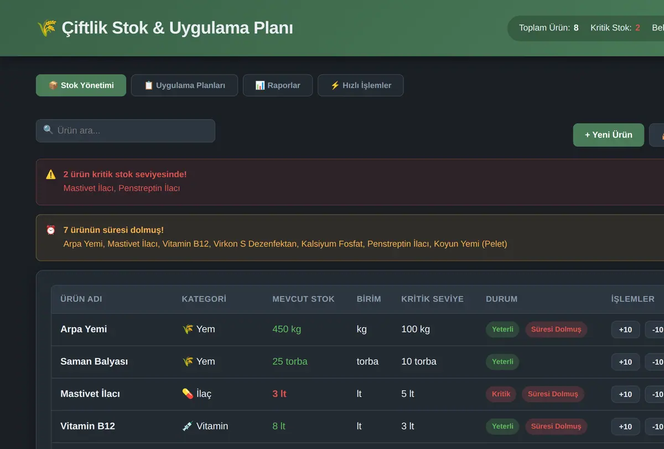Click the red 3 lt stock value
This screenshot has height=449, width=664.
[279, 394]
